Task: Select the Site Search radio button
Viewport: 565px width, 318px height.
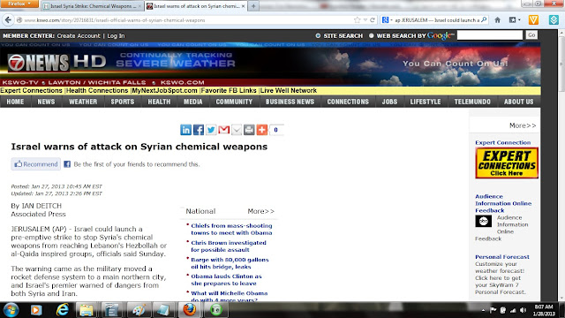Action: point(318,35)
